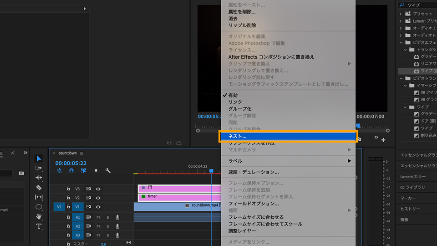Collapse the ビデオトラン folder

point(401,78)
